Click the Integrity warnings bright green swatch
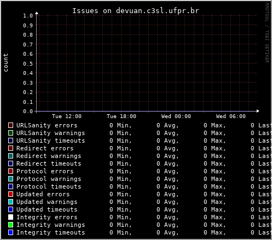 10,225
